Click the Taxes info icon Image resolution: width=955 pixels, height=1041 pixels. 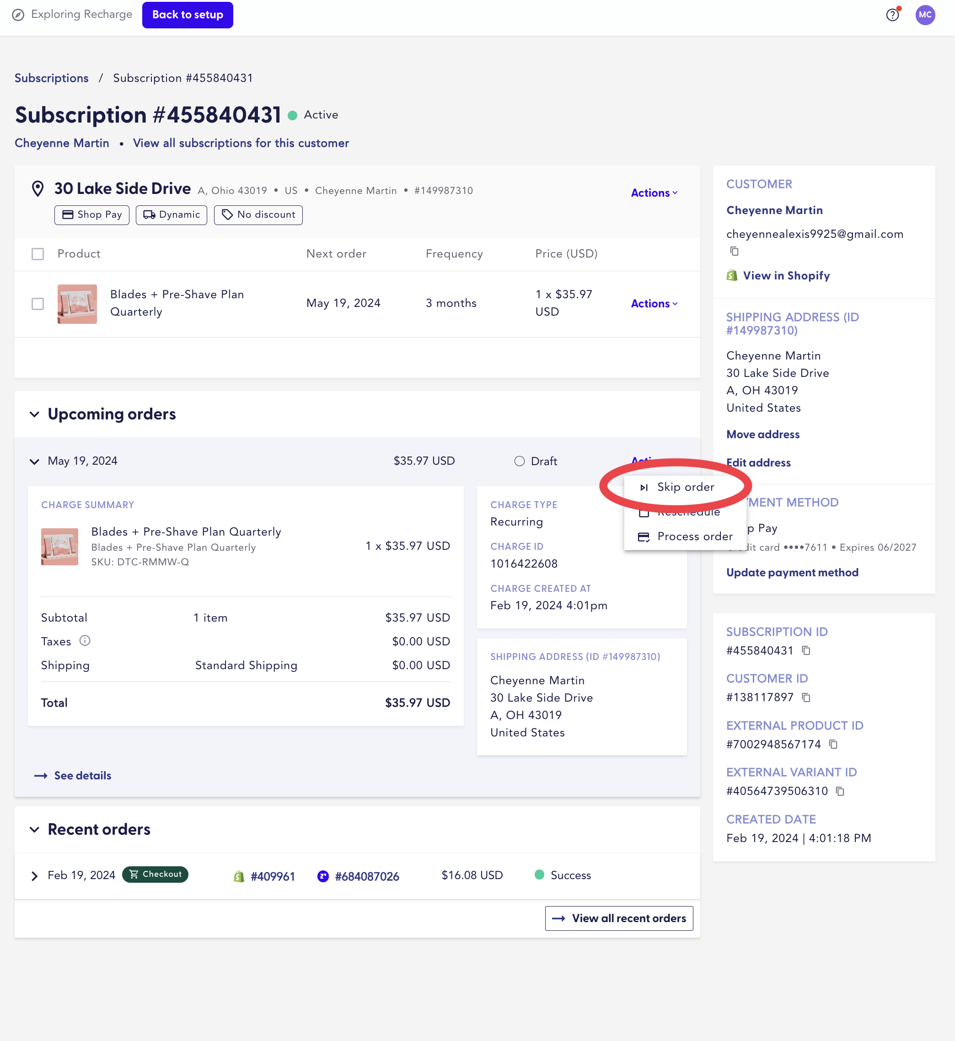pyautogui.click(x=85, y=641)
